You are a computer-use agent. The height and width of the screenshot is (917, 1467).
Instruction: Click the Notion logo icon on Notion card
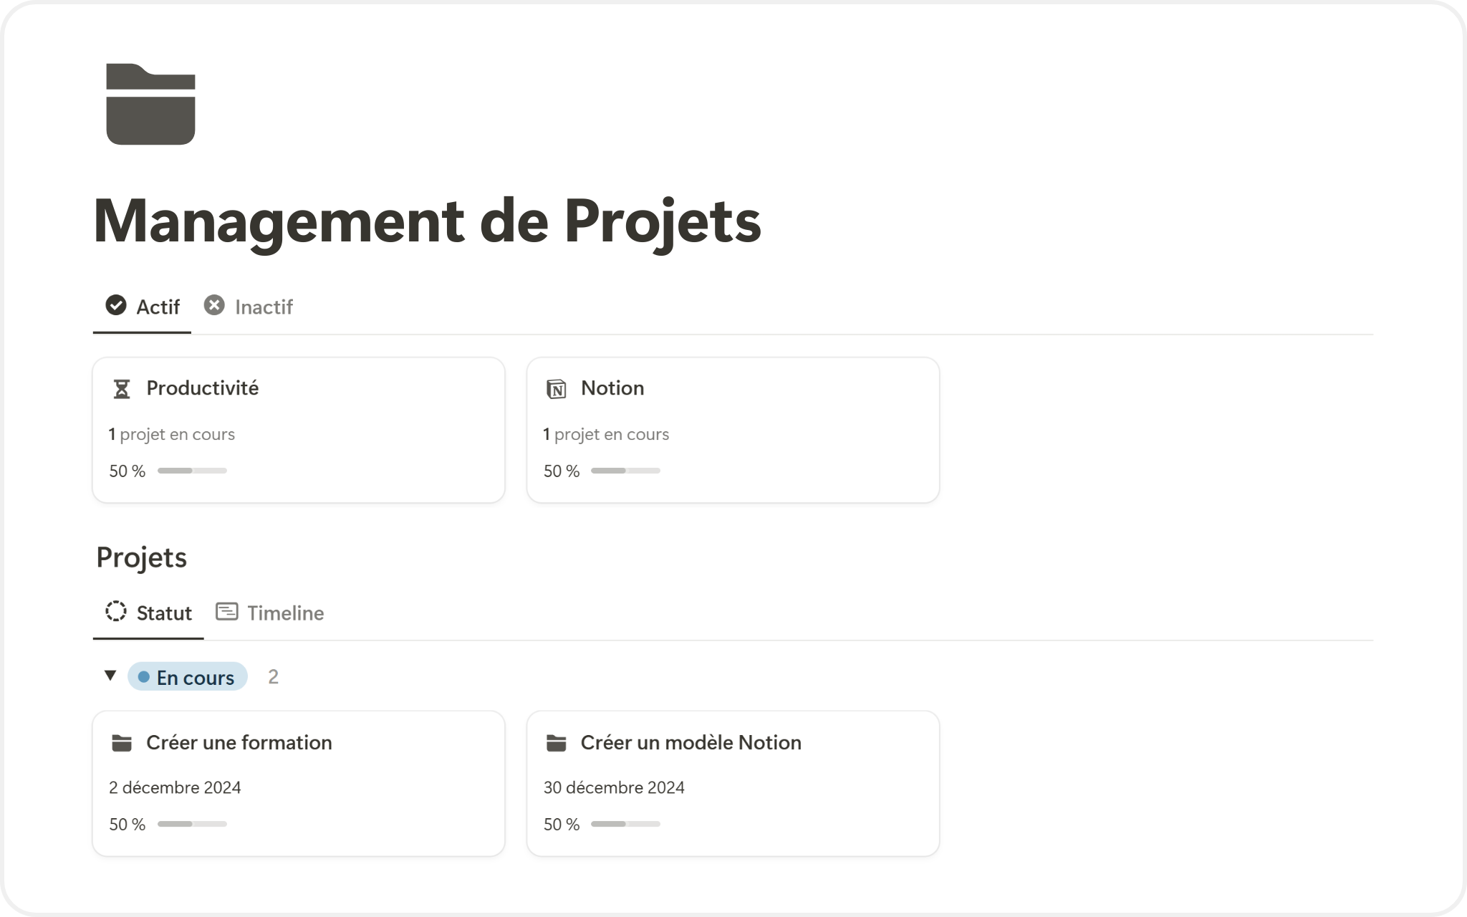tap(556, 389)
